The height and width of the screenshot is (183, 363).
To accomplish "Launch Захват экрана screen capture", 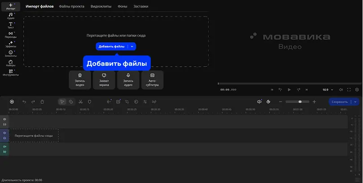I will click(x=104, y=80).
